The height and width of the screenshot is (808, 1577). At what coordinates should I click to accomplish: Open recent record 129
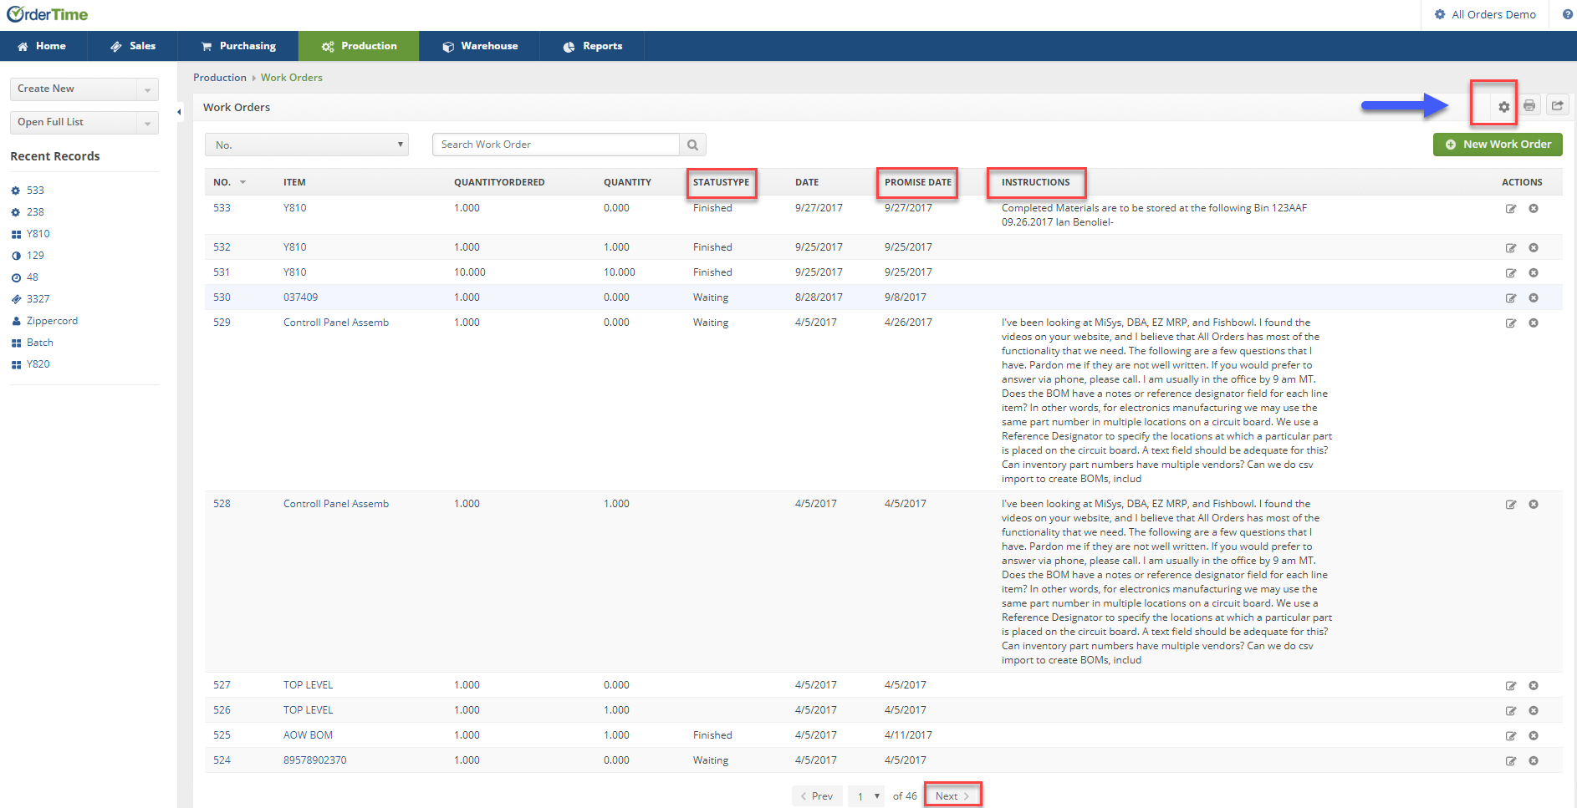click(35, 256)
